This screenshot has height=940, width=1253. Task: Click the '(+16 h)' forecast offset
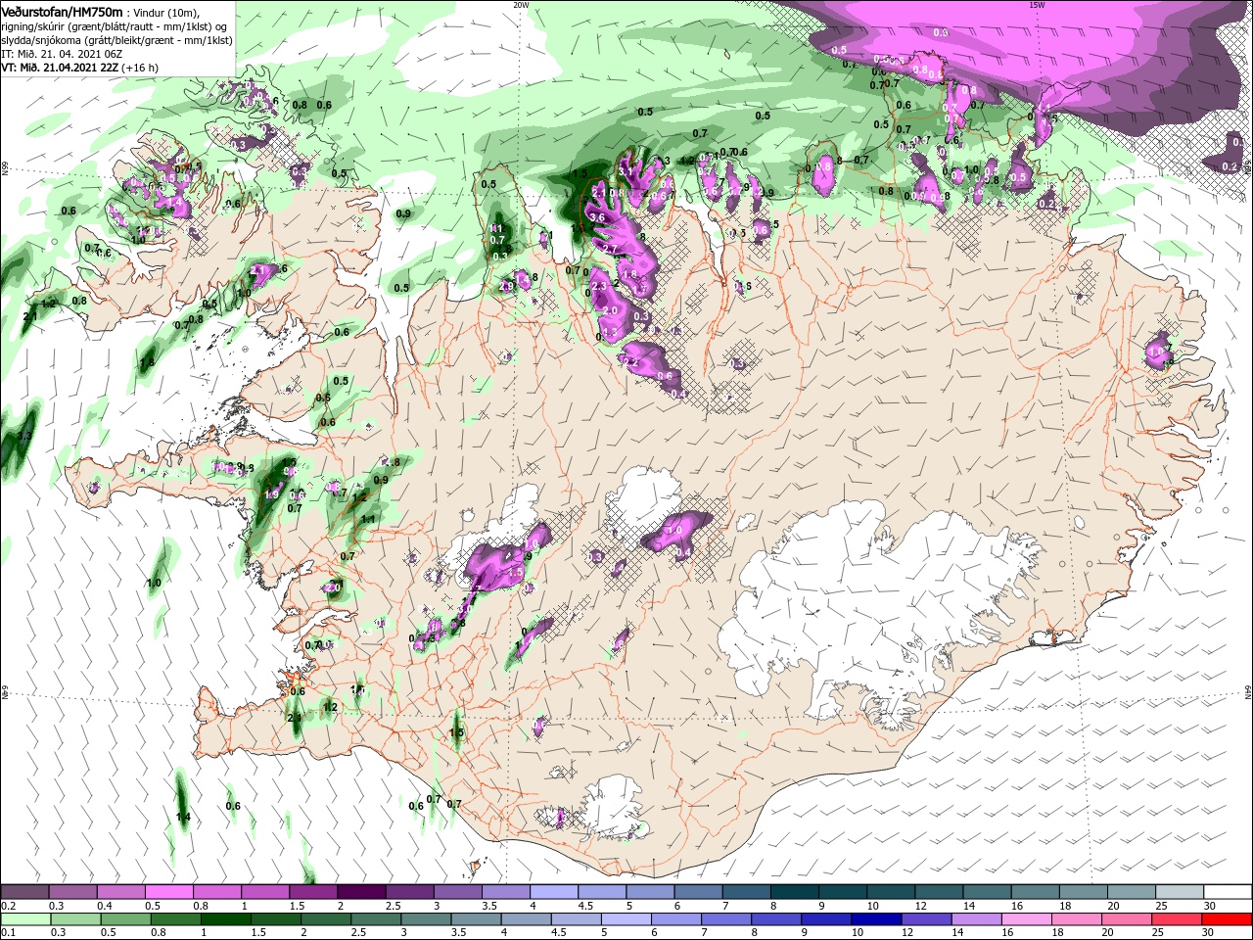point(141,68)
